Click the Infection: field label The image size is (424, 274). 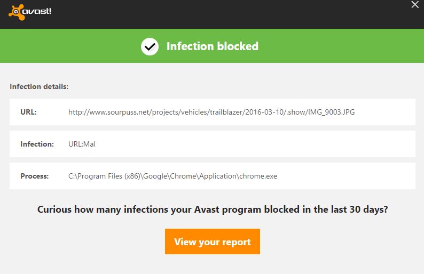point(37,144)
